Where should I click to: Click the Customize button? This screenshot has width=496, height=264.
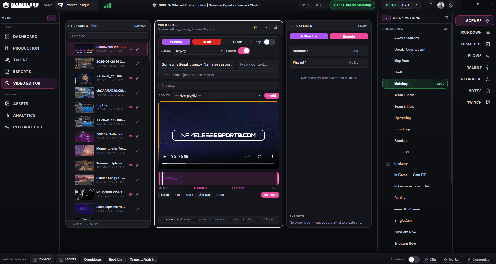[479, 260]
